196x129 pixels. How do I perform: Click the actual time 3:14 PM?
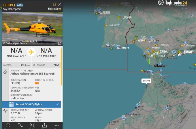click(25, 65)
